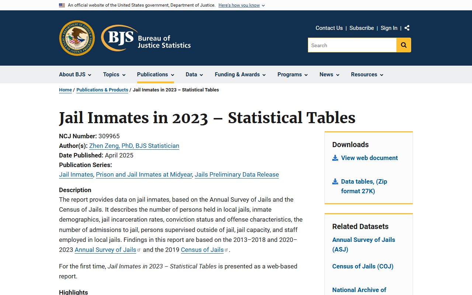Expand the Data navigation menu

pos(194,74)
